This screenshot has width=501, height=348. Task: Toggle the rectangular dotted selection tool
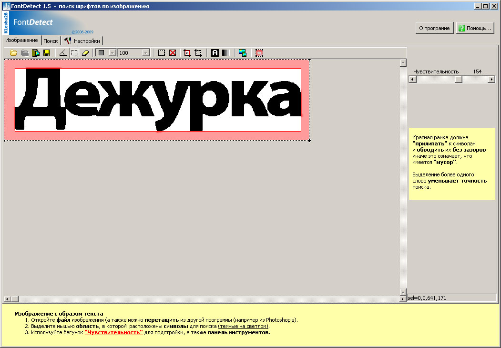[74, 53]
